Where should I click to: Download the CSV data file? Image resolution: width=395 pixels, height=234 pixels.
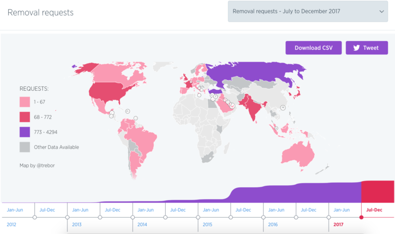coord(313,48)
